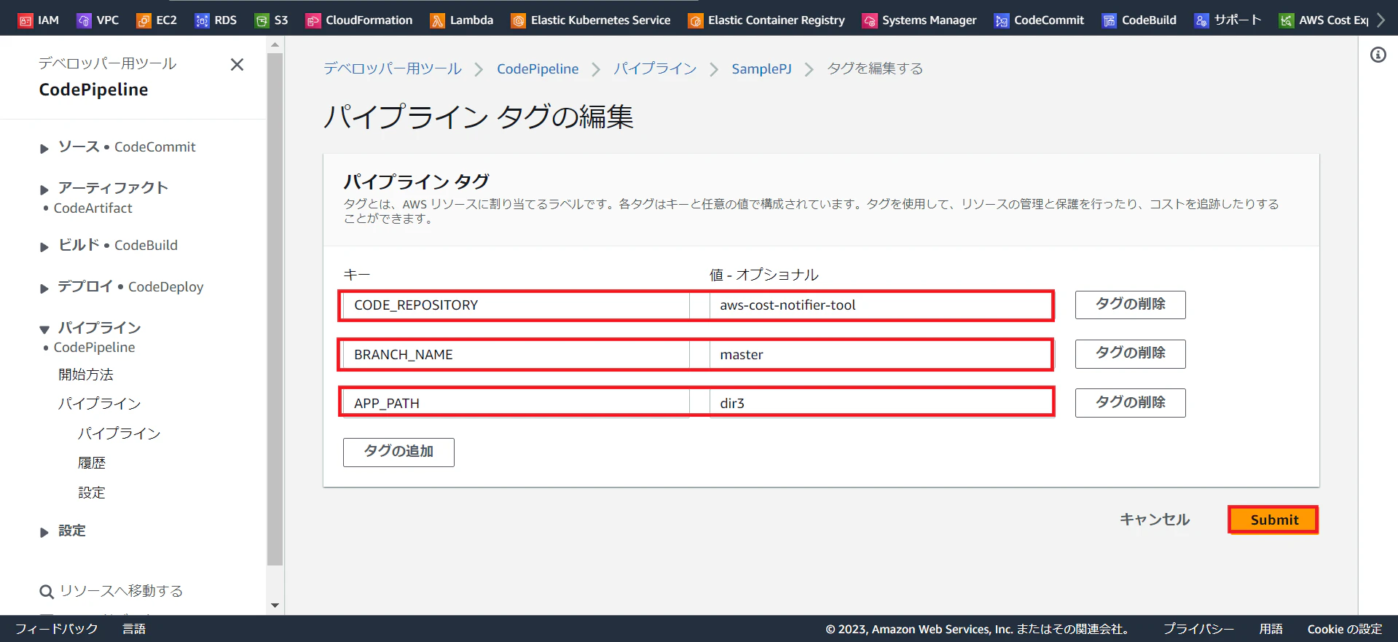This screenshot has height=642, width=1398.
Task: Go to CodePipeline breadcrumb link
Action: pos(538,68)
